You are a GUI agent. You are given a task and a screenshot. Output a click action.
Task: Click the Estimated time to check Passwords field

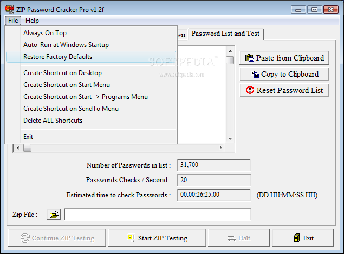tap(214, 195)
